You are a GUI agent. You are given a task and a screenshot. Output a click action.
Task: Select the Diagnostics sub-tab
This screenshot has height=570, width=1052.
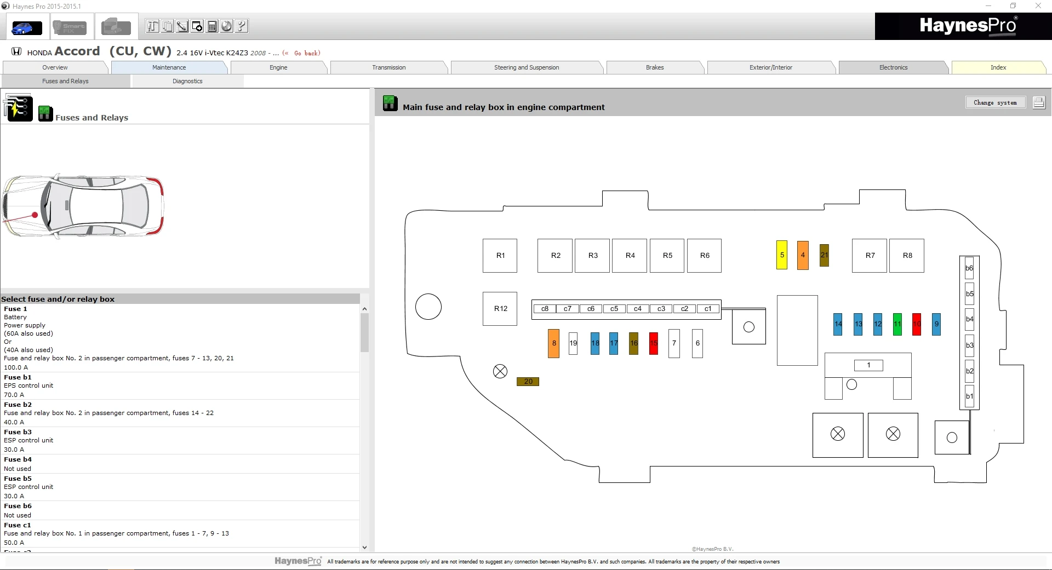coord(187,81)
